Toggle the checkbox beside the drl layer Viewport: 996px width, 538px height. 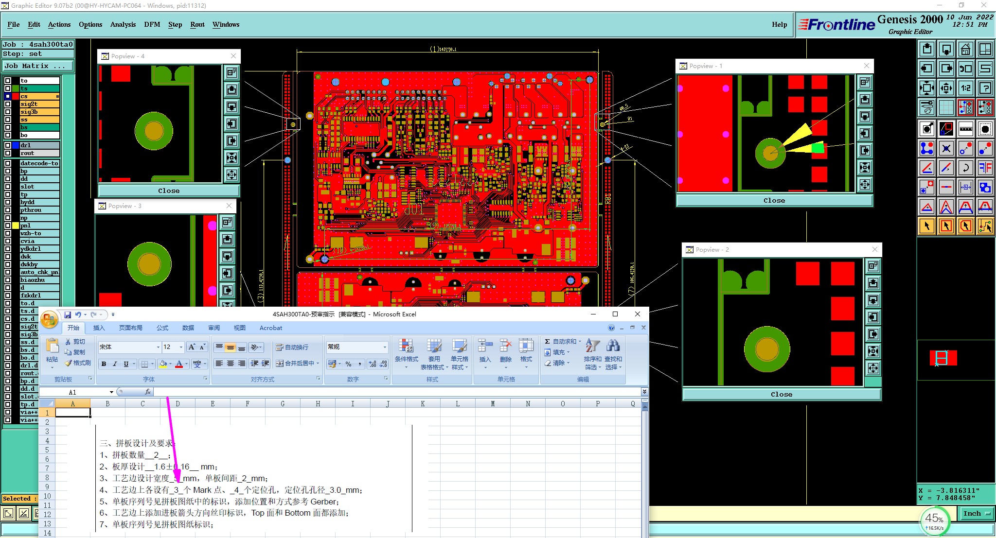(8, 145)
